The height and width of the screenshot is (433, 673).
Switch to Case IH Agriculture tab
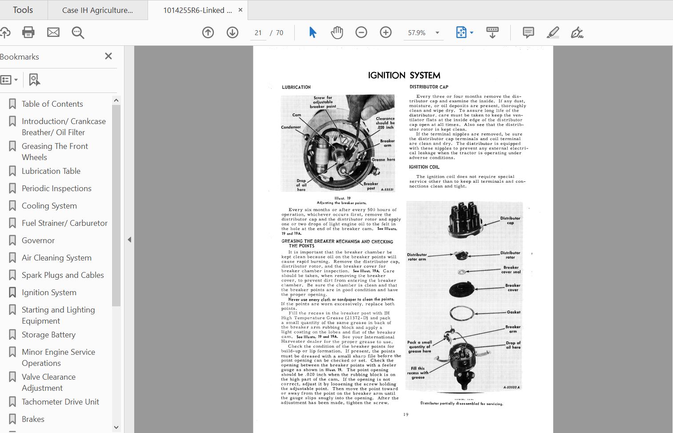pyautogui.click(x=97, y=10)
